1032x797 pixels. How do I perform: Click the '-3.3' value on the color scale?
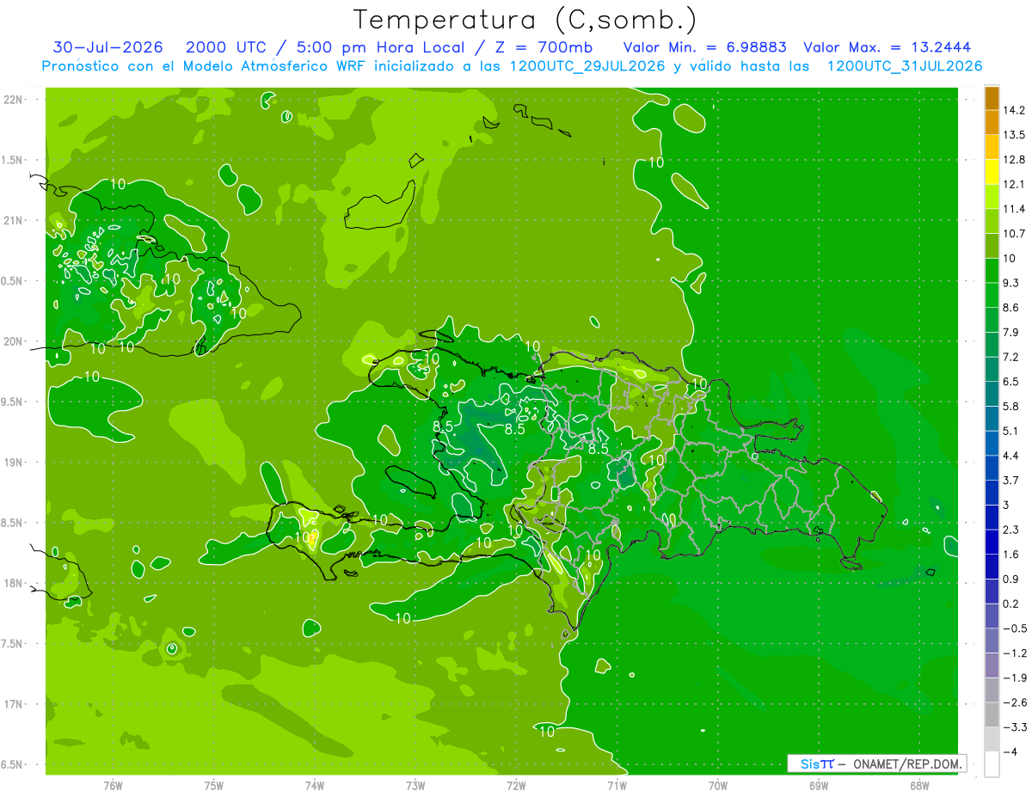coord(1015,726)
